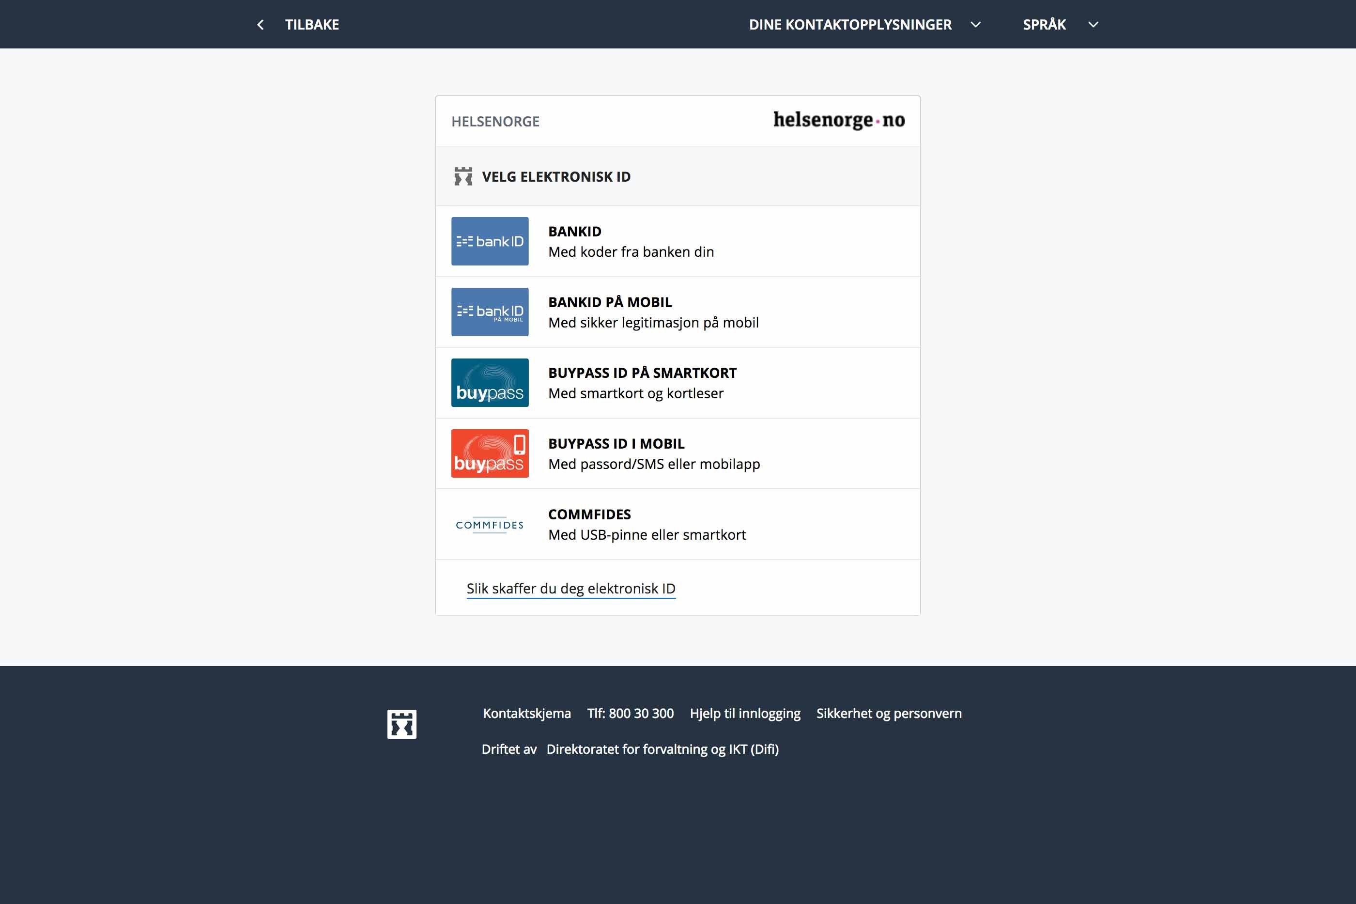Viewport: 1356px width, 904px height.
Task: Click the helsenorge.no logo
Action: 838,120
